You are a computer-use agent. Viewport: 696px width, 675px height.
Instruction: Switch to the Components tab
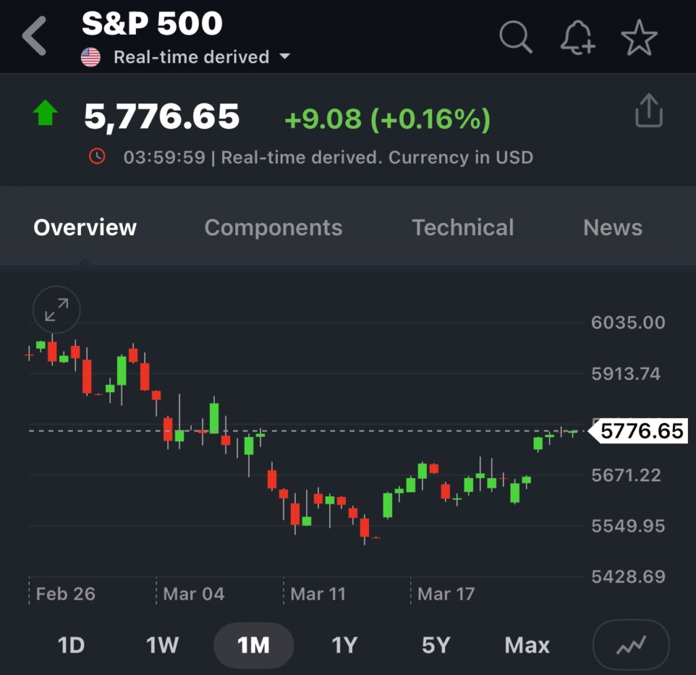273,228
